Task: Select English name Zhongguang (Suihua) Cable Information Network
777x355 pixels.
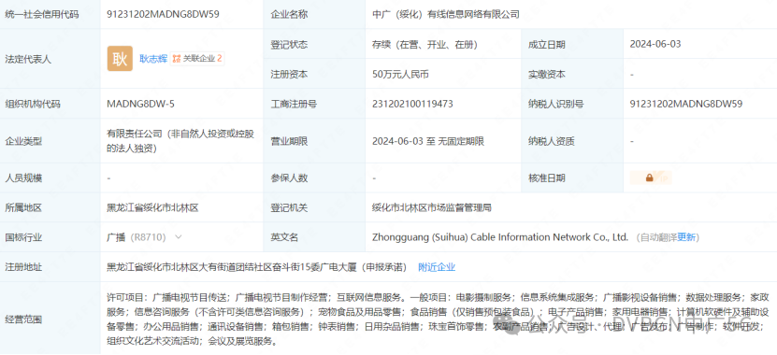Action: (x=500, y=237)
